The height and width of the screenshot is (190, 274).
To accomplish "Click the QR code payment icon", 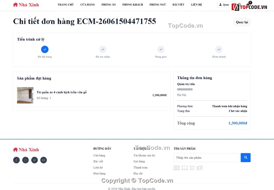I will click(192, 168).
